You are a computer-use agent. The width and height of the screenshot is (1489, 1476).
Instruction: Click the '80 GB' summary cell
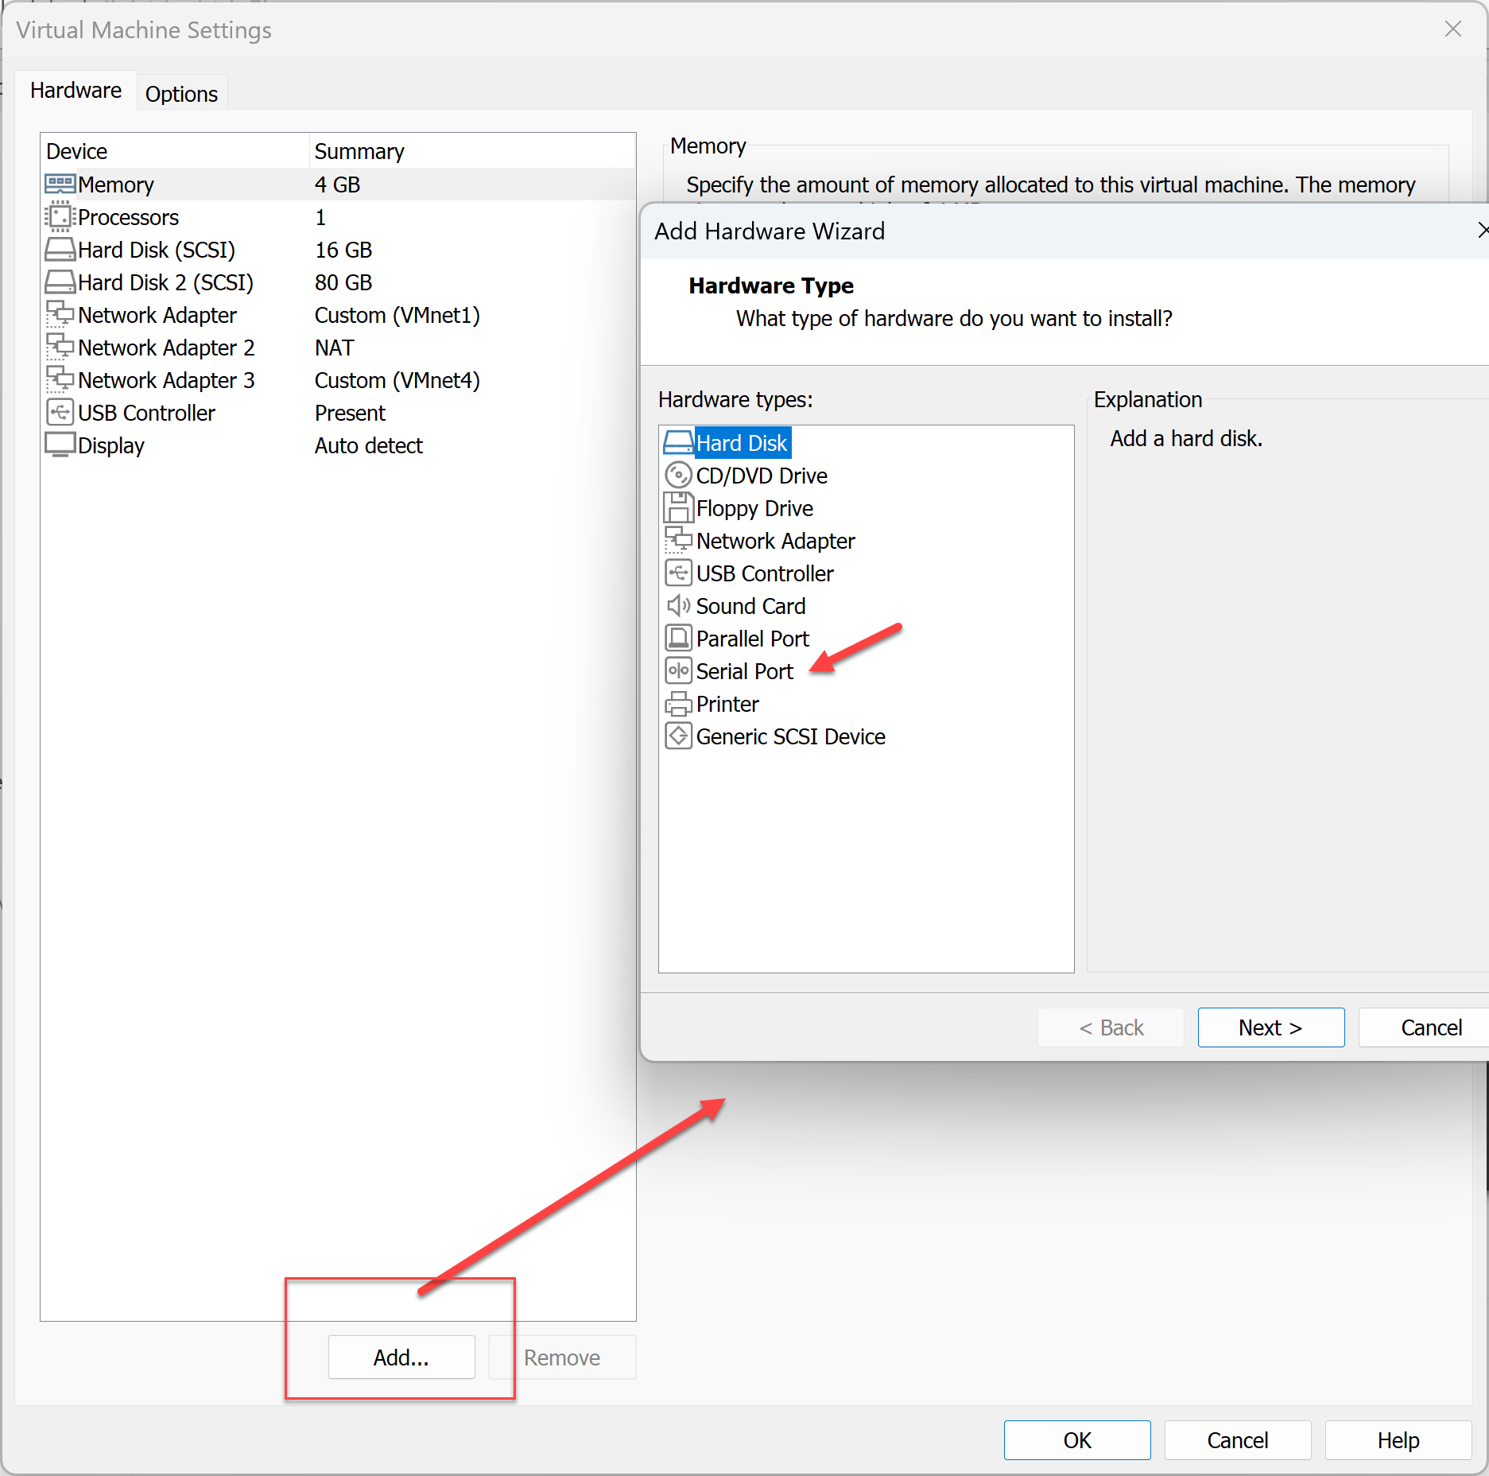343,282
